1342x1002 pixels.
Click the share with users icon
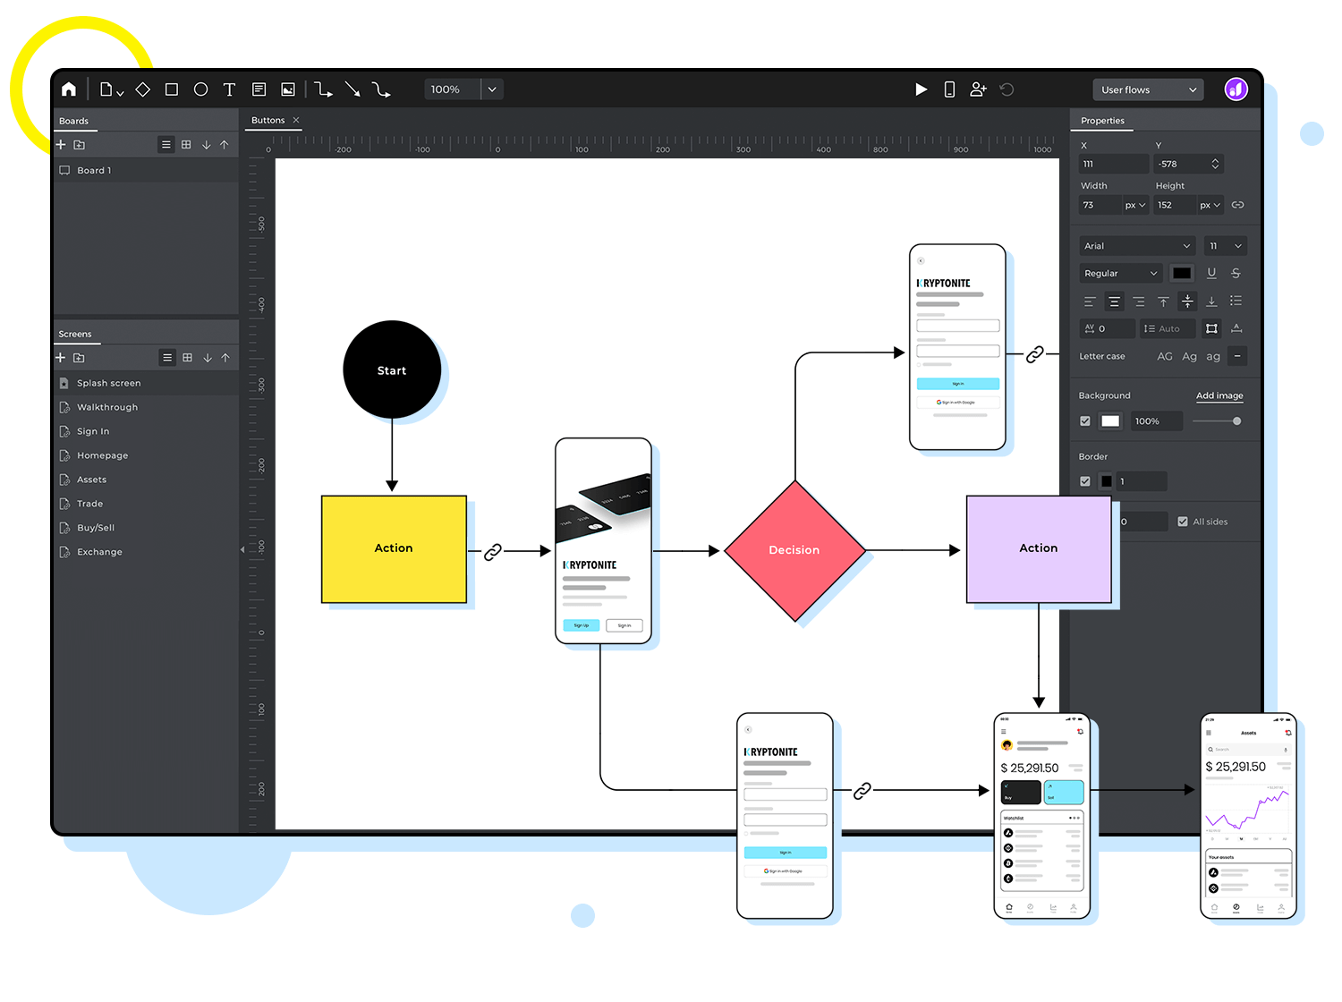[978, 89]
